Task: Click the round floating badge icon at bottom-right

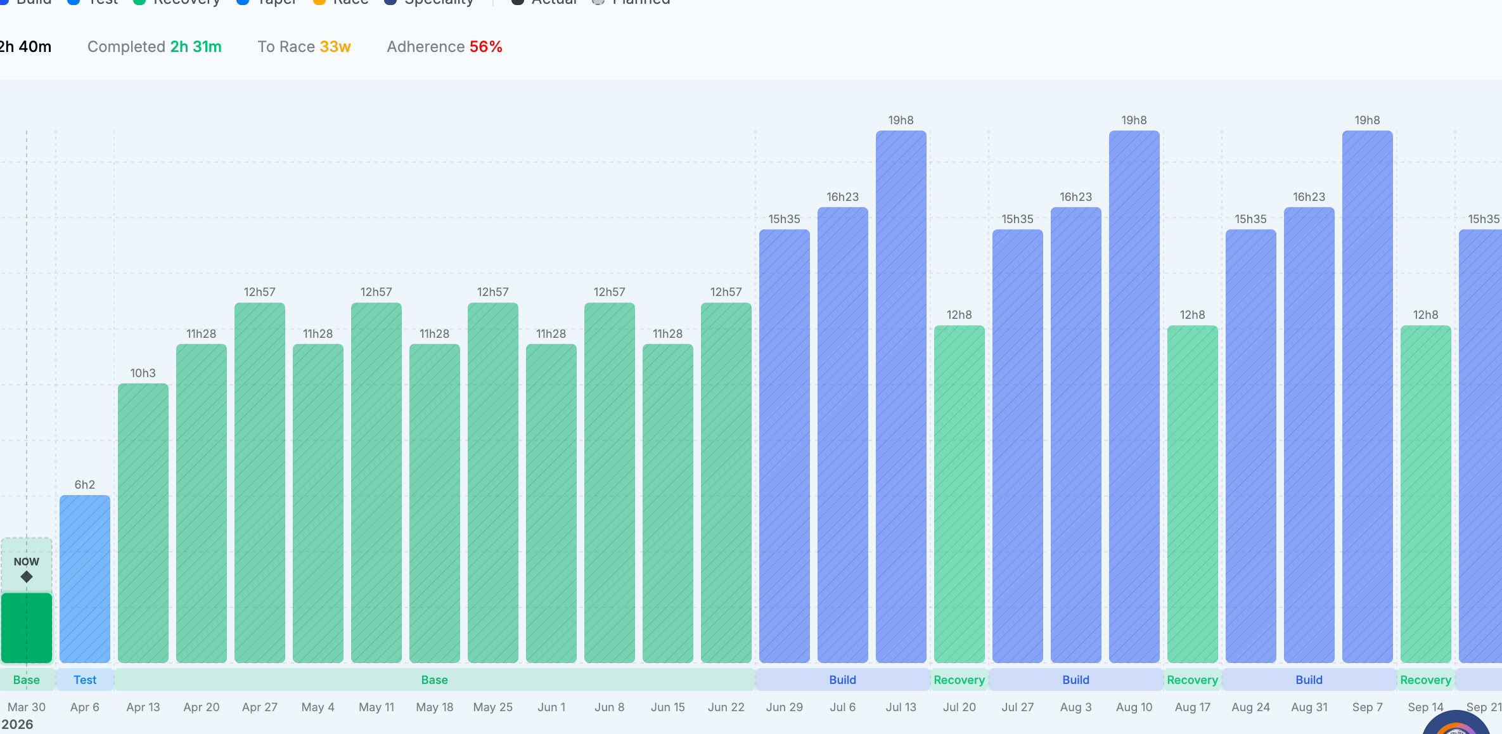Action: click(1456, 724)
